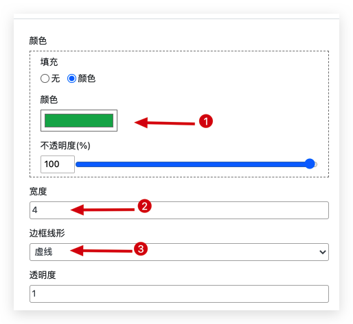This screenshot has width=353, height=324.
Task: Click the red arrow pointing at color swatch
Action: 165,123
